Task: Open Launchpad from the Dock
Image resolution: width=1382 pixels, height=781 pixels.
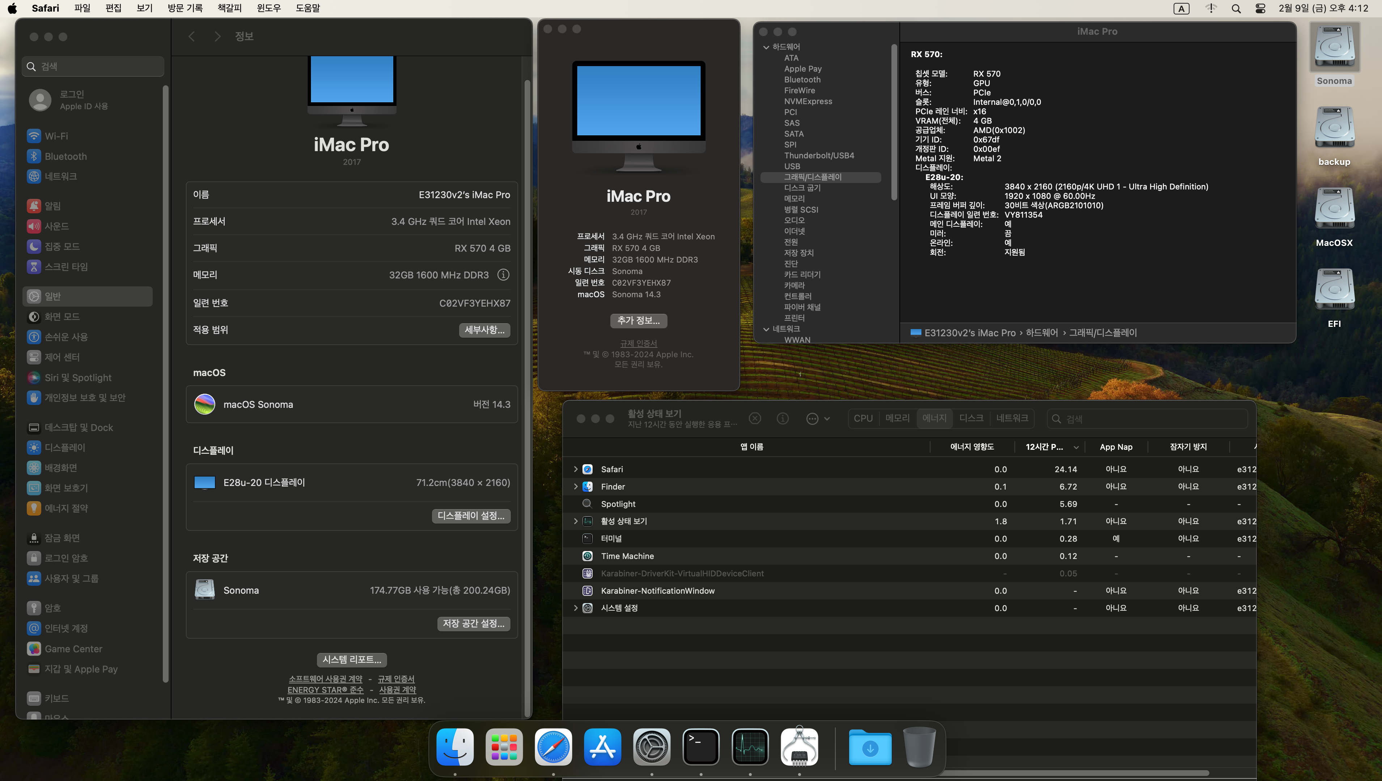Action: coord(504,747)
